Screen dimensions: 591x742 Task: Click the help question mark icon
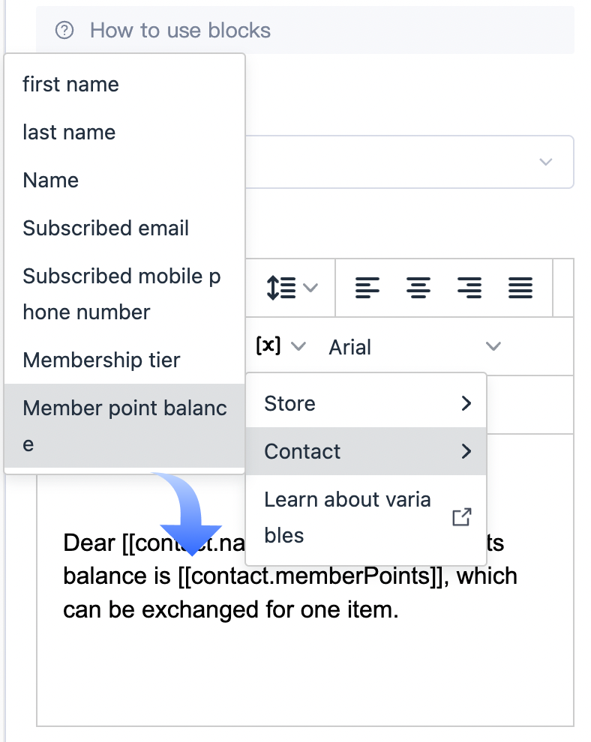65,30
